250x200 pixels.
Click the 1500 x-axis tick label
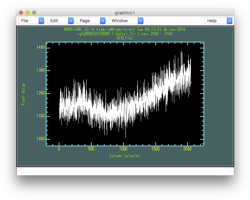[x=155, y=149]
